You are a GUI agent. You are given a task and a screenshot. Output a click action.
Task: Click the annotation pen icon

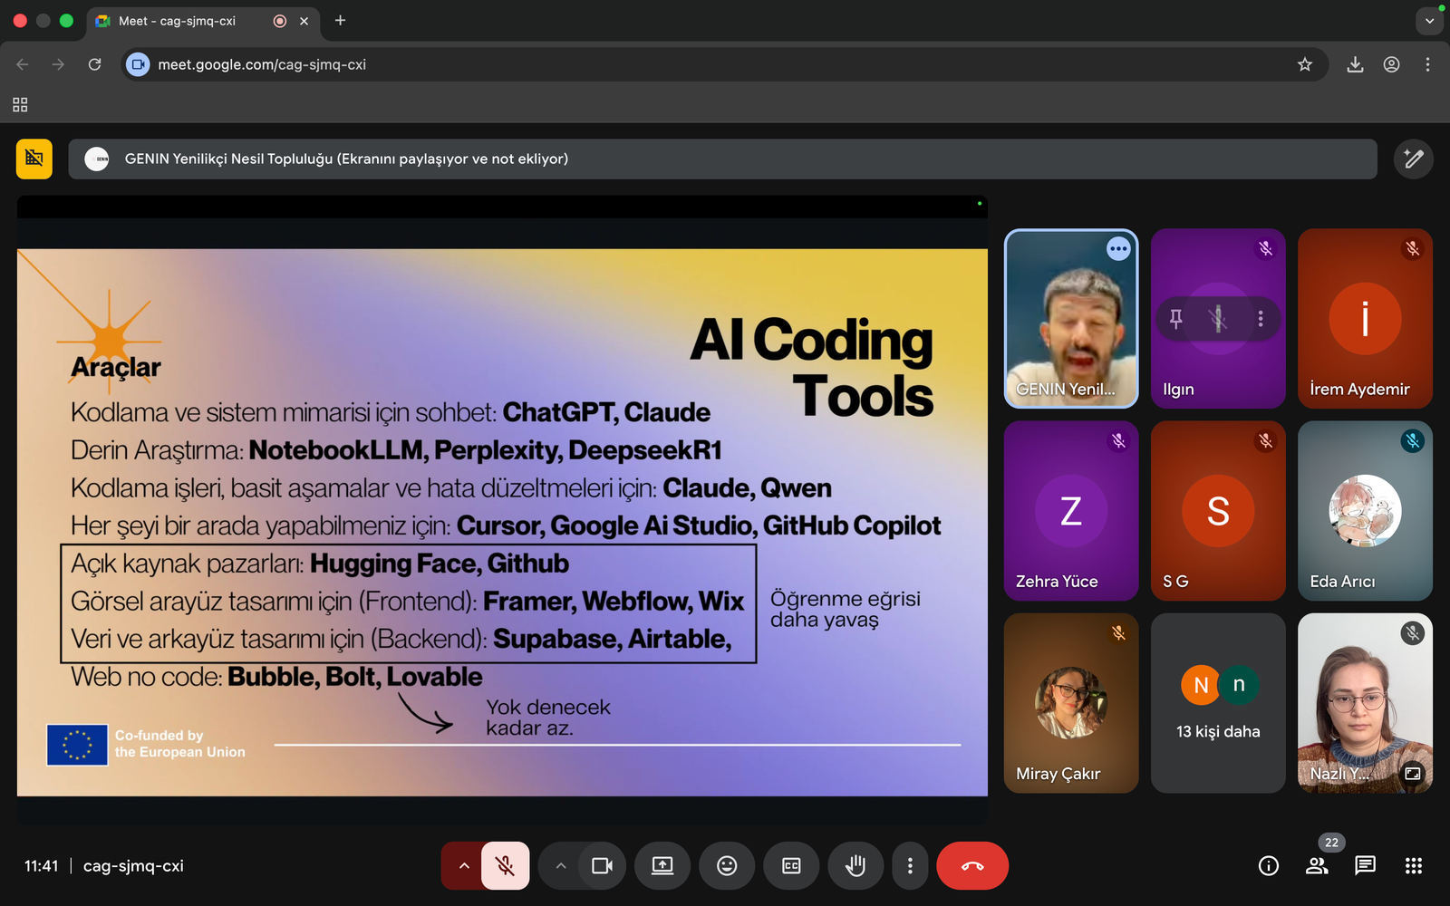pos(1413,159)
